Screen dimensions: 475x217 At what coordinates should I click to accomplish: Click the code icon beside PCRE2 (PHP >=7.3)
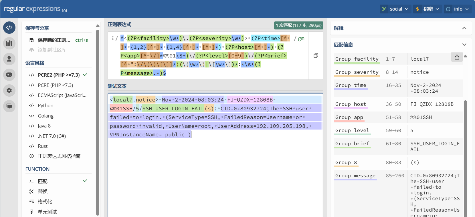31,75
